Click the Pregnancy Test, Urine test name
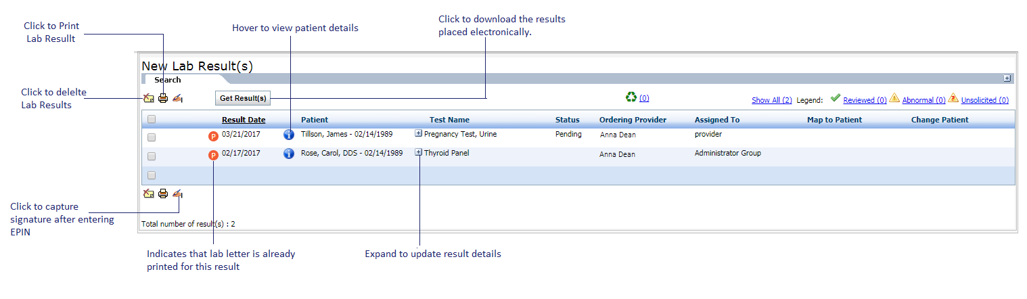Screen dimensions: 1027x299 [x=460, y=134]
